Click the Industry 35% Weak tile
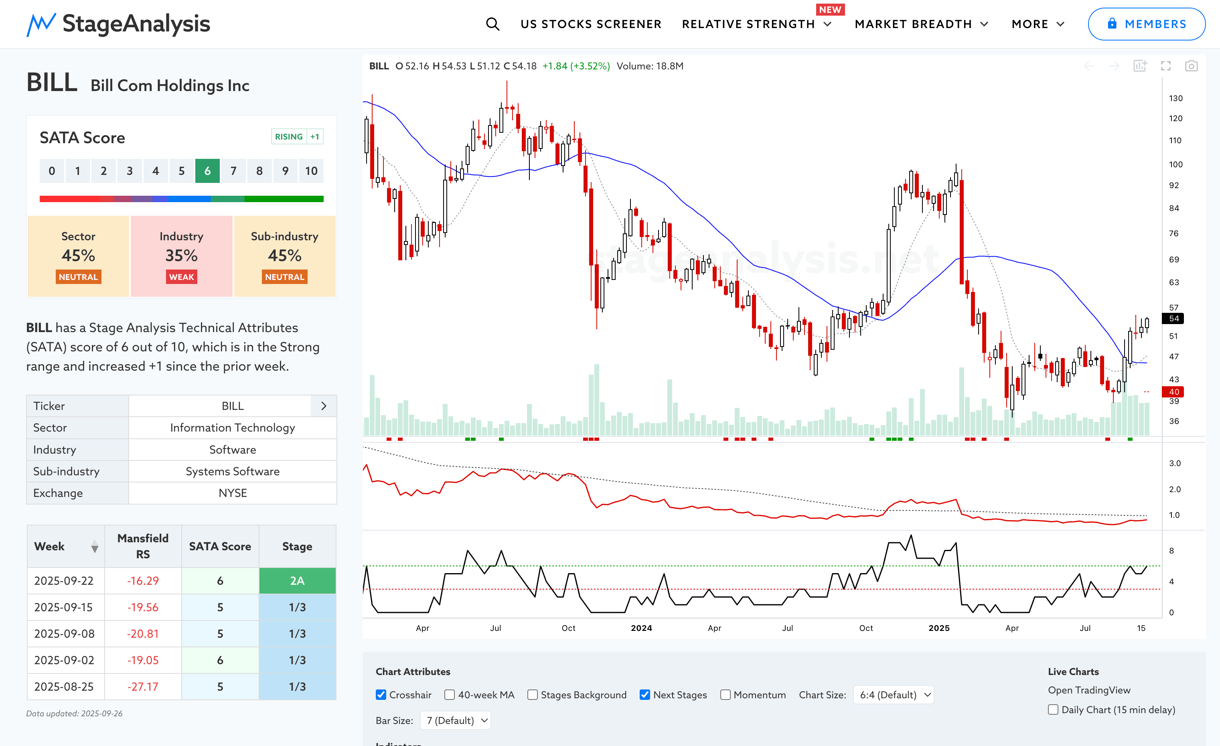This screenshot has width=1220, height=746. pyautogui.click(x=181, y=256)
